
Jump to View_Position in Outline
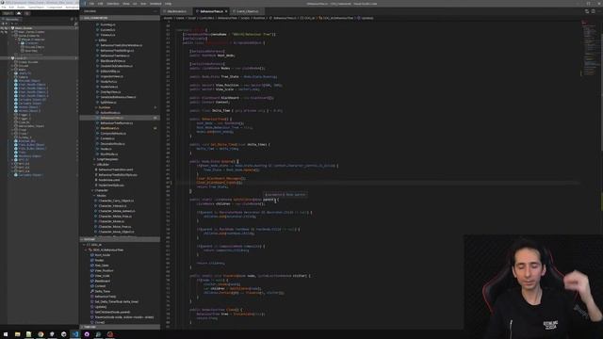[104, 270]
